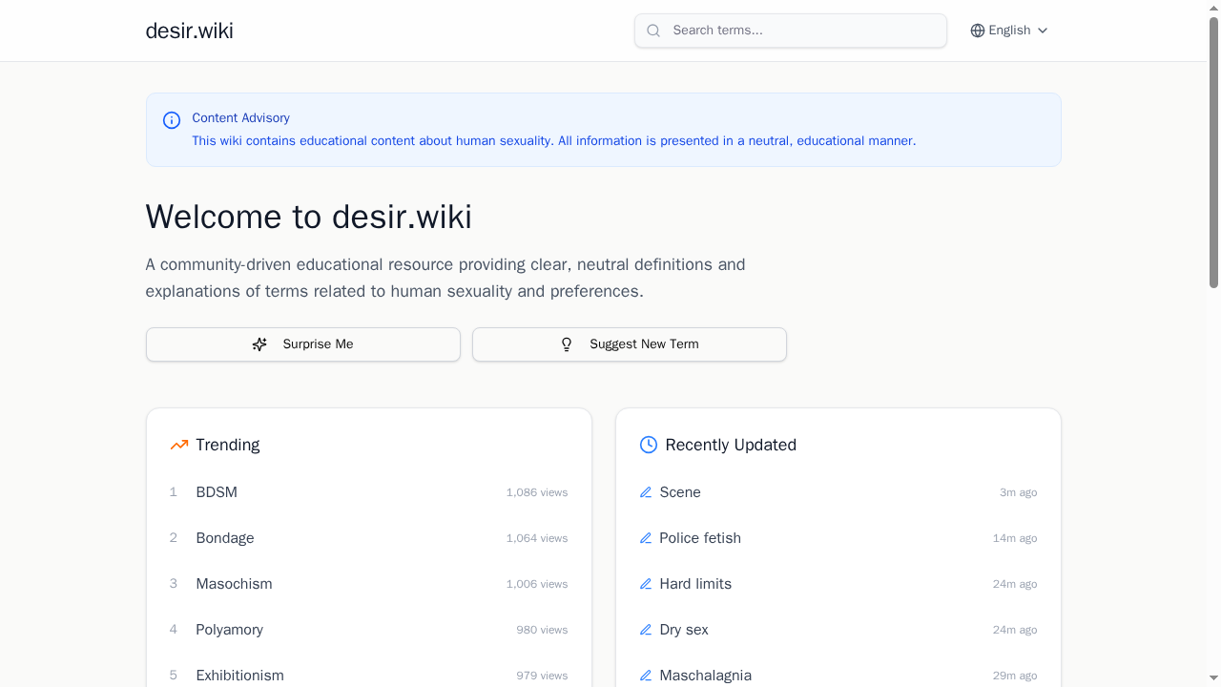Open the English language dropdown
The height and width of the screenshot is (687, 1221).
tap(1008, 30)
